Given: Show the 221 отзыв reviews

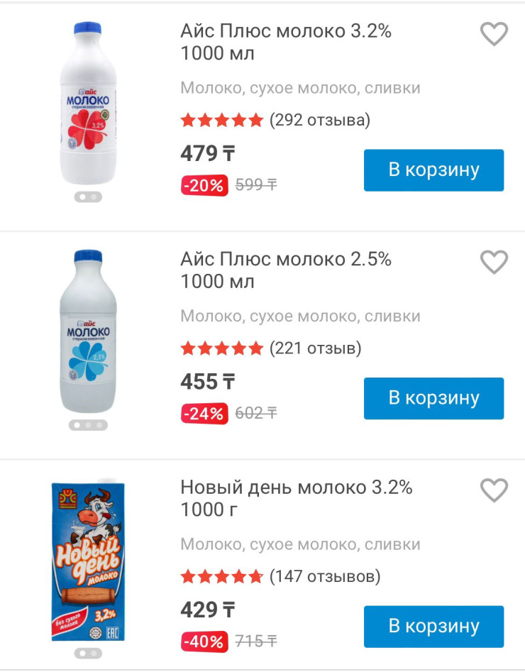Looking at the screenshot, I should 316,348.
